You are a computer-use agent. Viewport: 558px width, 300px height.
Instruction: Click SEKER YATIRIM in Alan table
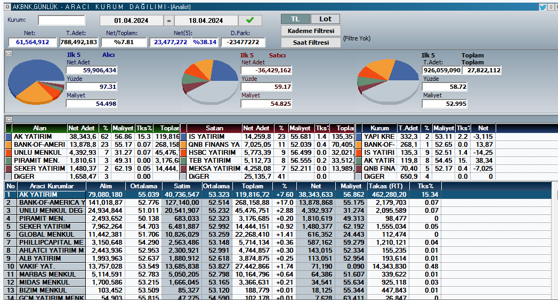(39, 168)
